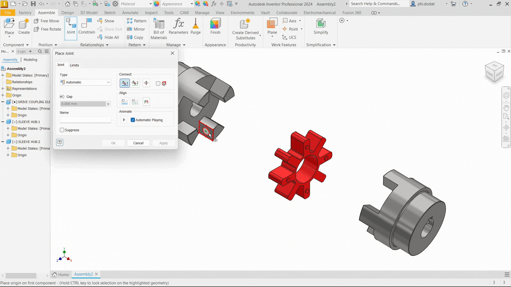Select the Place component tool
Screen dimensions: 511x287
tap(9, 28)
